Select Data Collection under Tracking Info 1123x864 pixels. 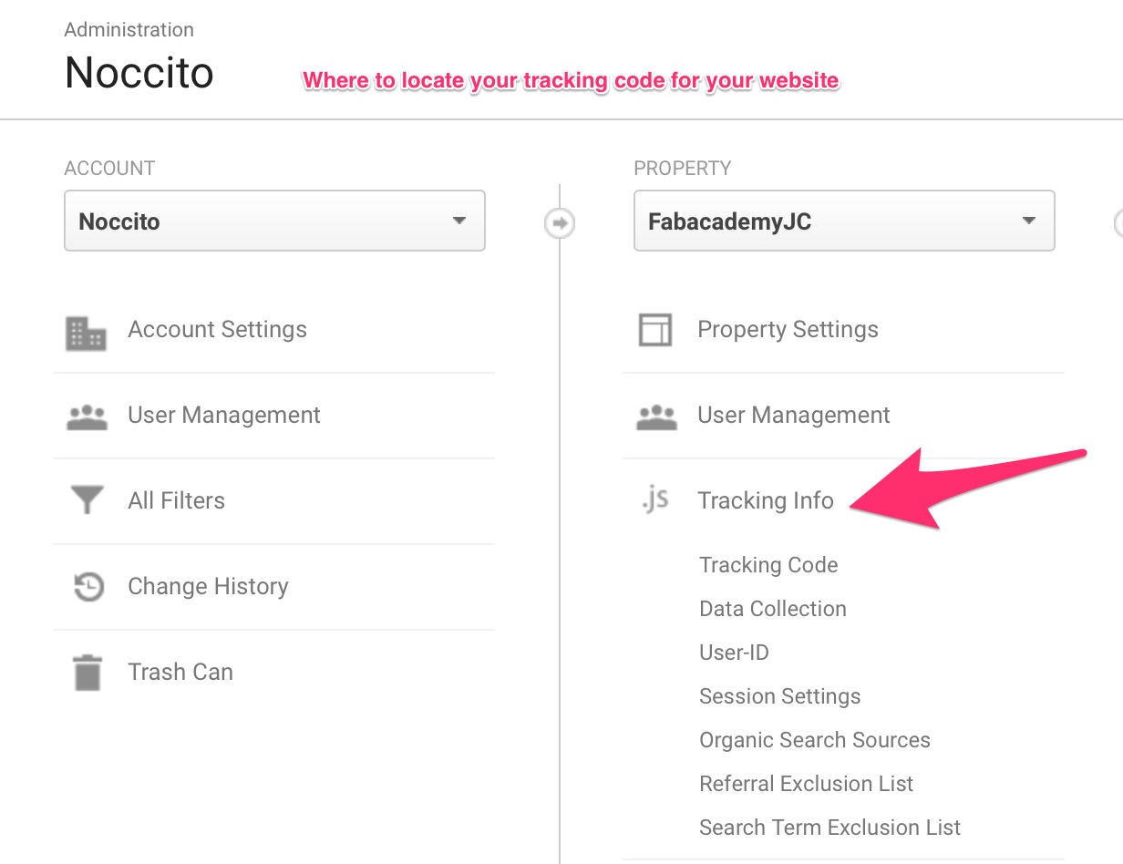(772, 609)
